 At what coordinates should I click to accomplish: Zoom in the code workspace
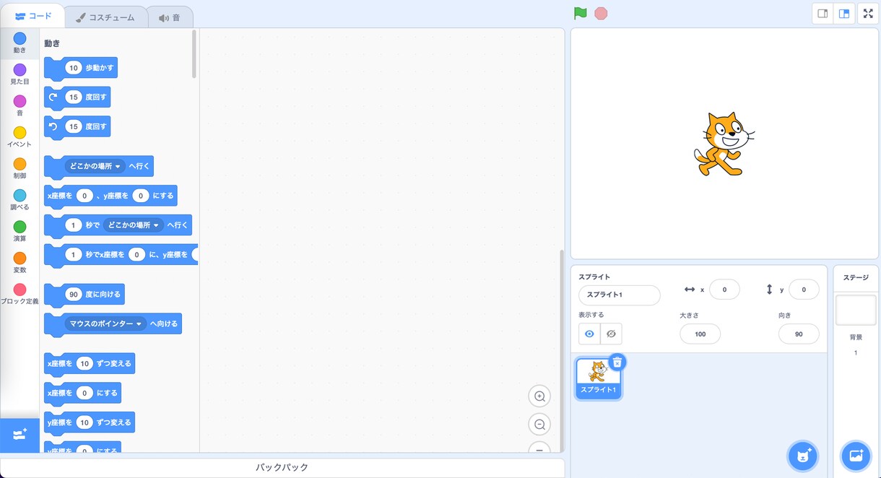click(539, 396)
